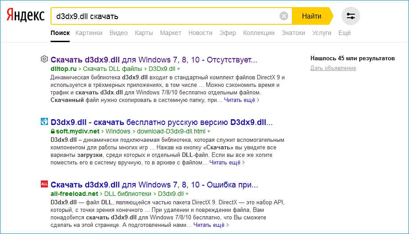
Task: Click the D3Dx9.dll breadcrumb under dlltop.ru
Action: point(162,69)
